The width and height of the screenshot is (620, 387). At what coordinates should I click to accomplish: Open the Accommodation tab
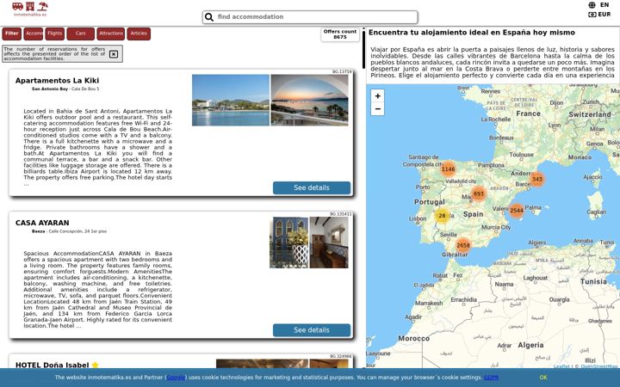(34, 34)
